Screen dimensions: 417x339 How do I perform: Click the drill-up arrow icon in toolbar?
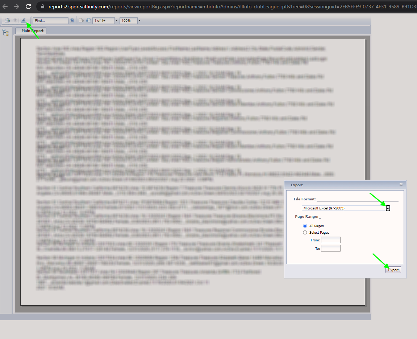point(15,21)
